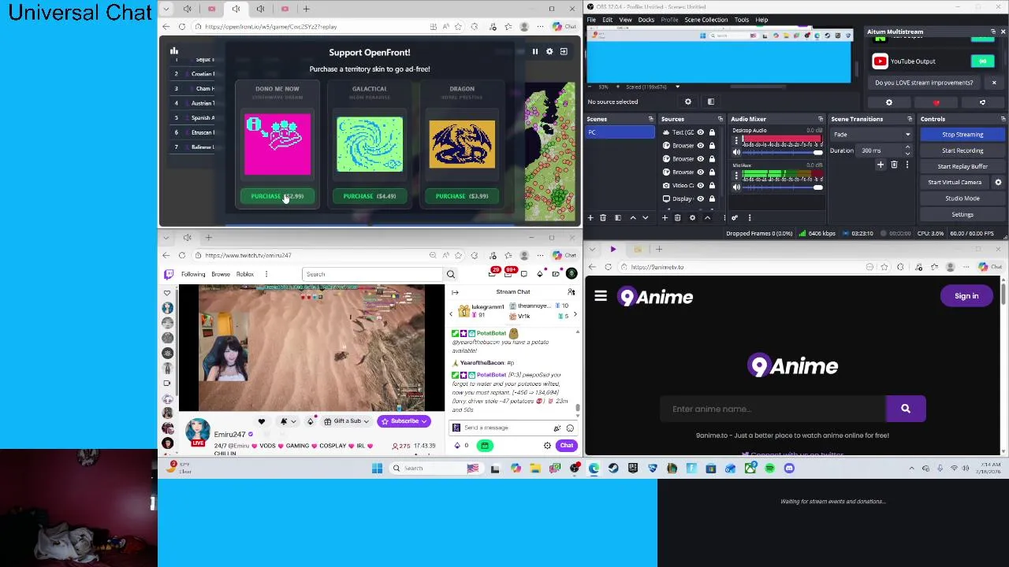Collapse the Twitch Stream Chat panel
Screen dimensions: 1009x567
[455, 292]
